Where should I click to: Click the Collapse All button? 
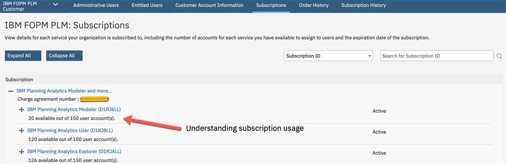tap(65, 56)
